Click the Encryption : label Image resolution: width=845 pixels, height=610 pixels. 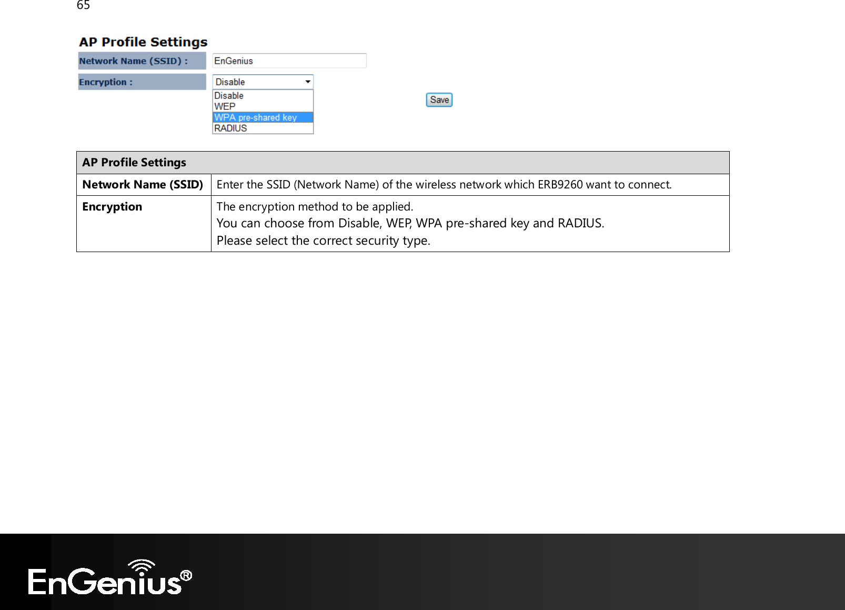point(142,82)
